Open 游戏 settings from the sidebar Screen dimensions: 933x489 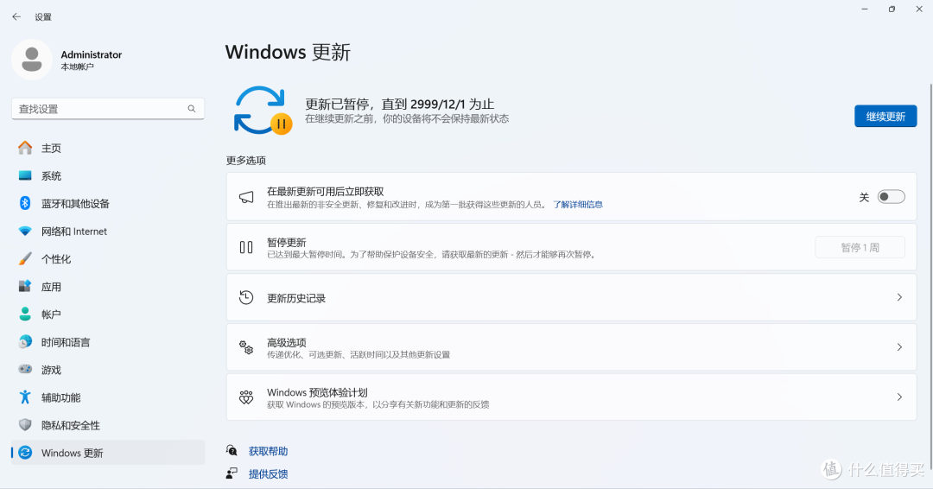108,370
